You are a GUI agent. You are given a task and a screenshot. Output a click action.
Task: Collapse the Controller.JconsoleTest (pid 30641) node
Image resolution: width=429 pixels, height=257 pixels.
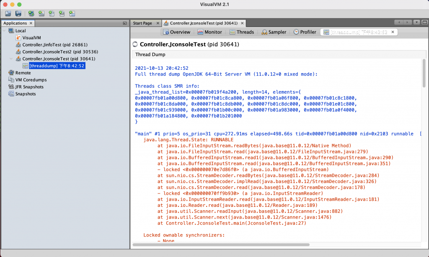click(x=11, y=59)
